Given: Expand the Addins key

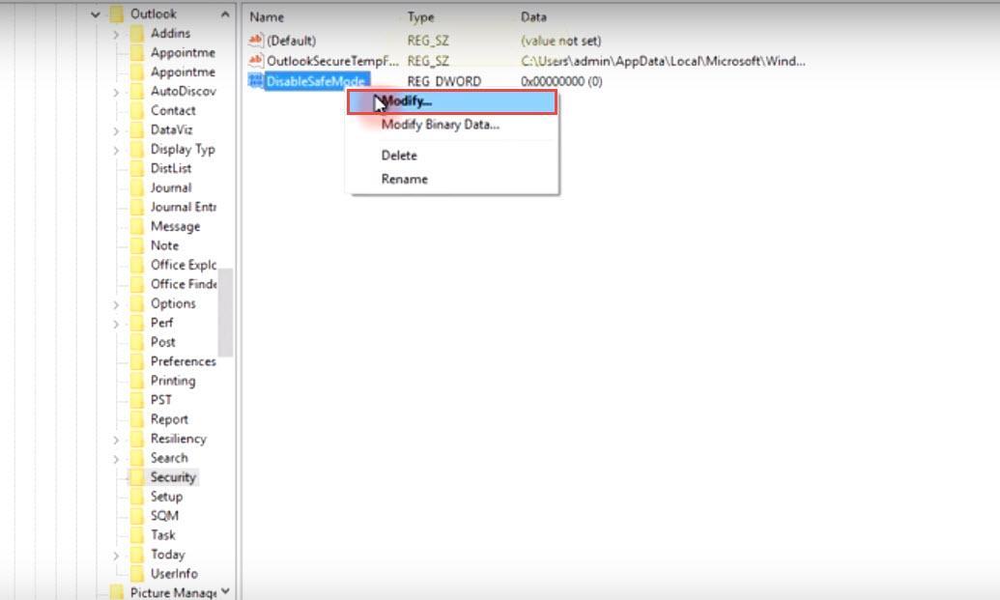Looking at the screenshot, I should pyautogui.click(x=116, y=34).
